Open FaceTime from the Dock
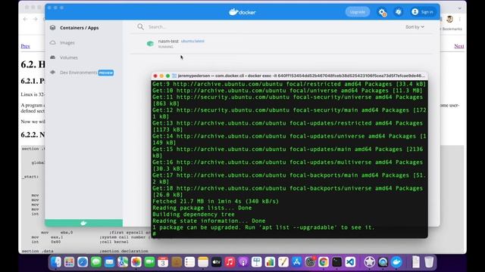The image size is (485, 272). (150, 262)
